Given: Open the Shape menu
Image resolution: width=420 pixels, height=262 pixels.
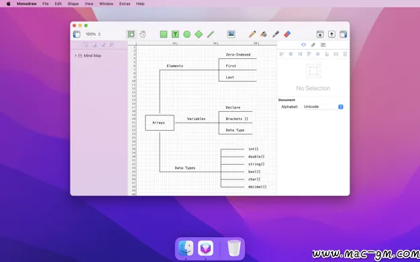Looking at the screenshot, I should (x=73, y=4).
